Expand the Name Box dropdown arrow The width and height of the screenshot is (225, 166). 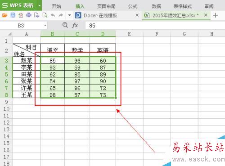coord(45,25)
